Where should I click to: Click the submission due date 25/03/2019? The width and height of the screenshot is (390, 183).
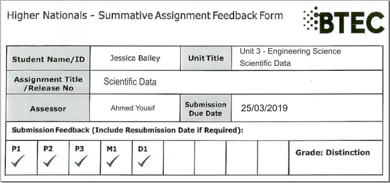(265, 109)
